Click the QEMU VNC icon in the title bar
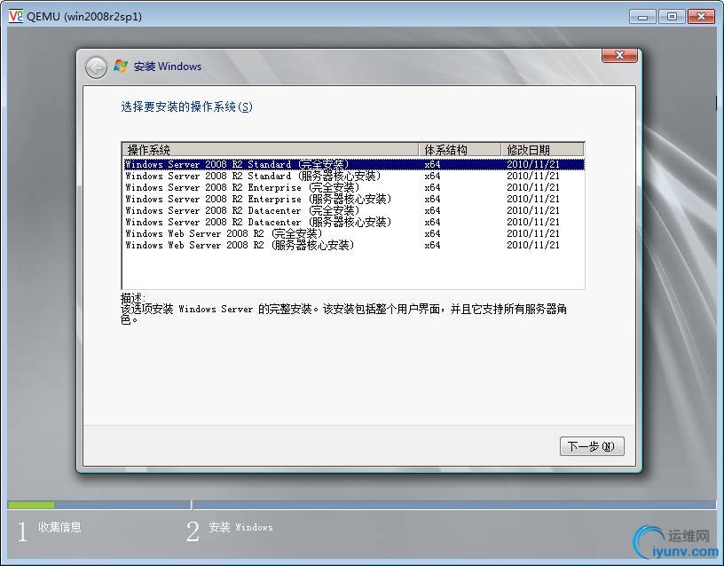This screenshot has width=724, height=566. 16,16
